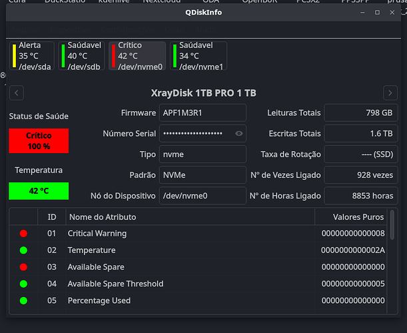Click the Valores Puros column header
This screenshot has height=333, width=407.
pos(350,217)
